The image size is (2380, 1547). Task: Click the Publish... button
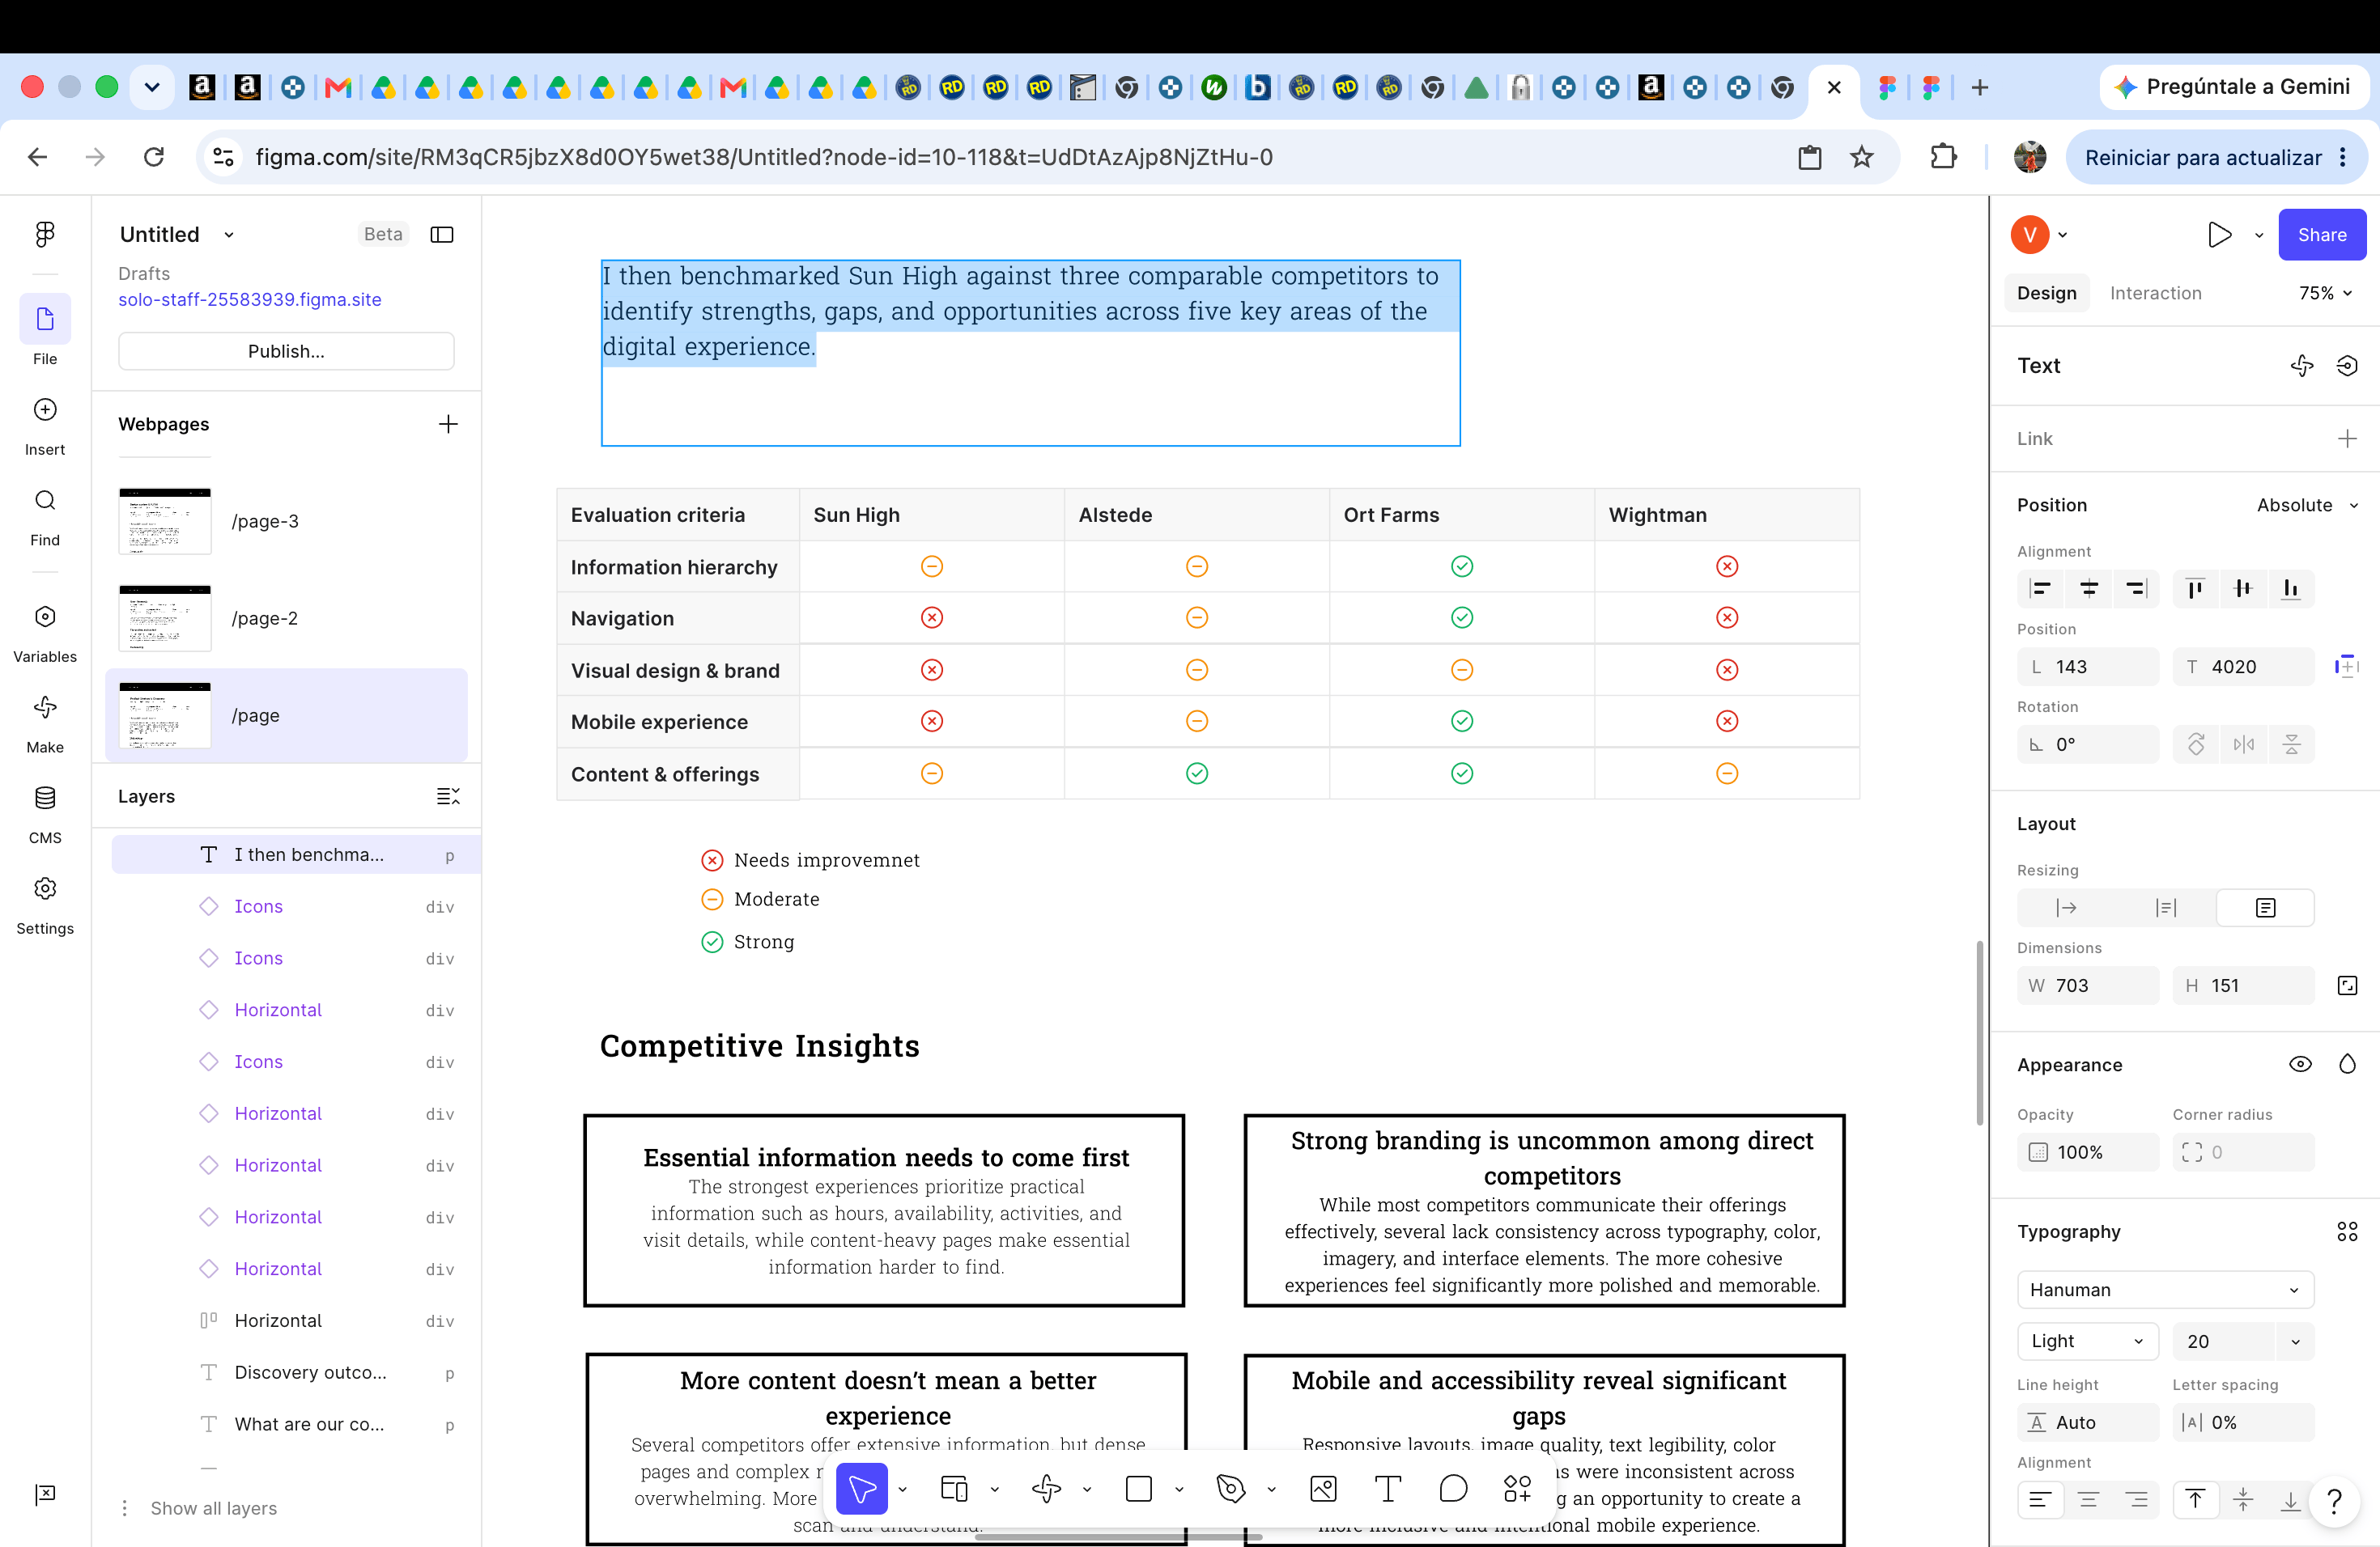point(286,352)
